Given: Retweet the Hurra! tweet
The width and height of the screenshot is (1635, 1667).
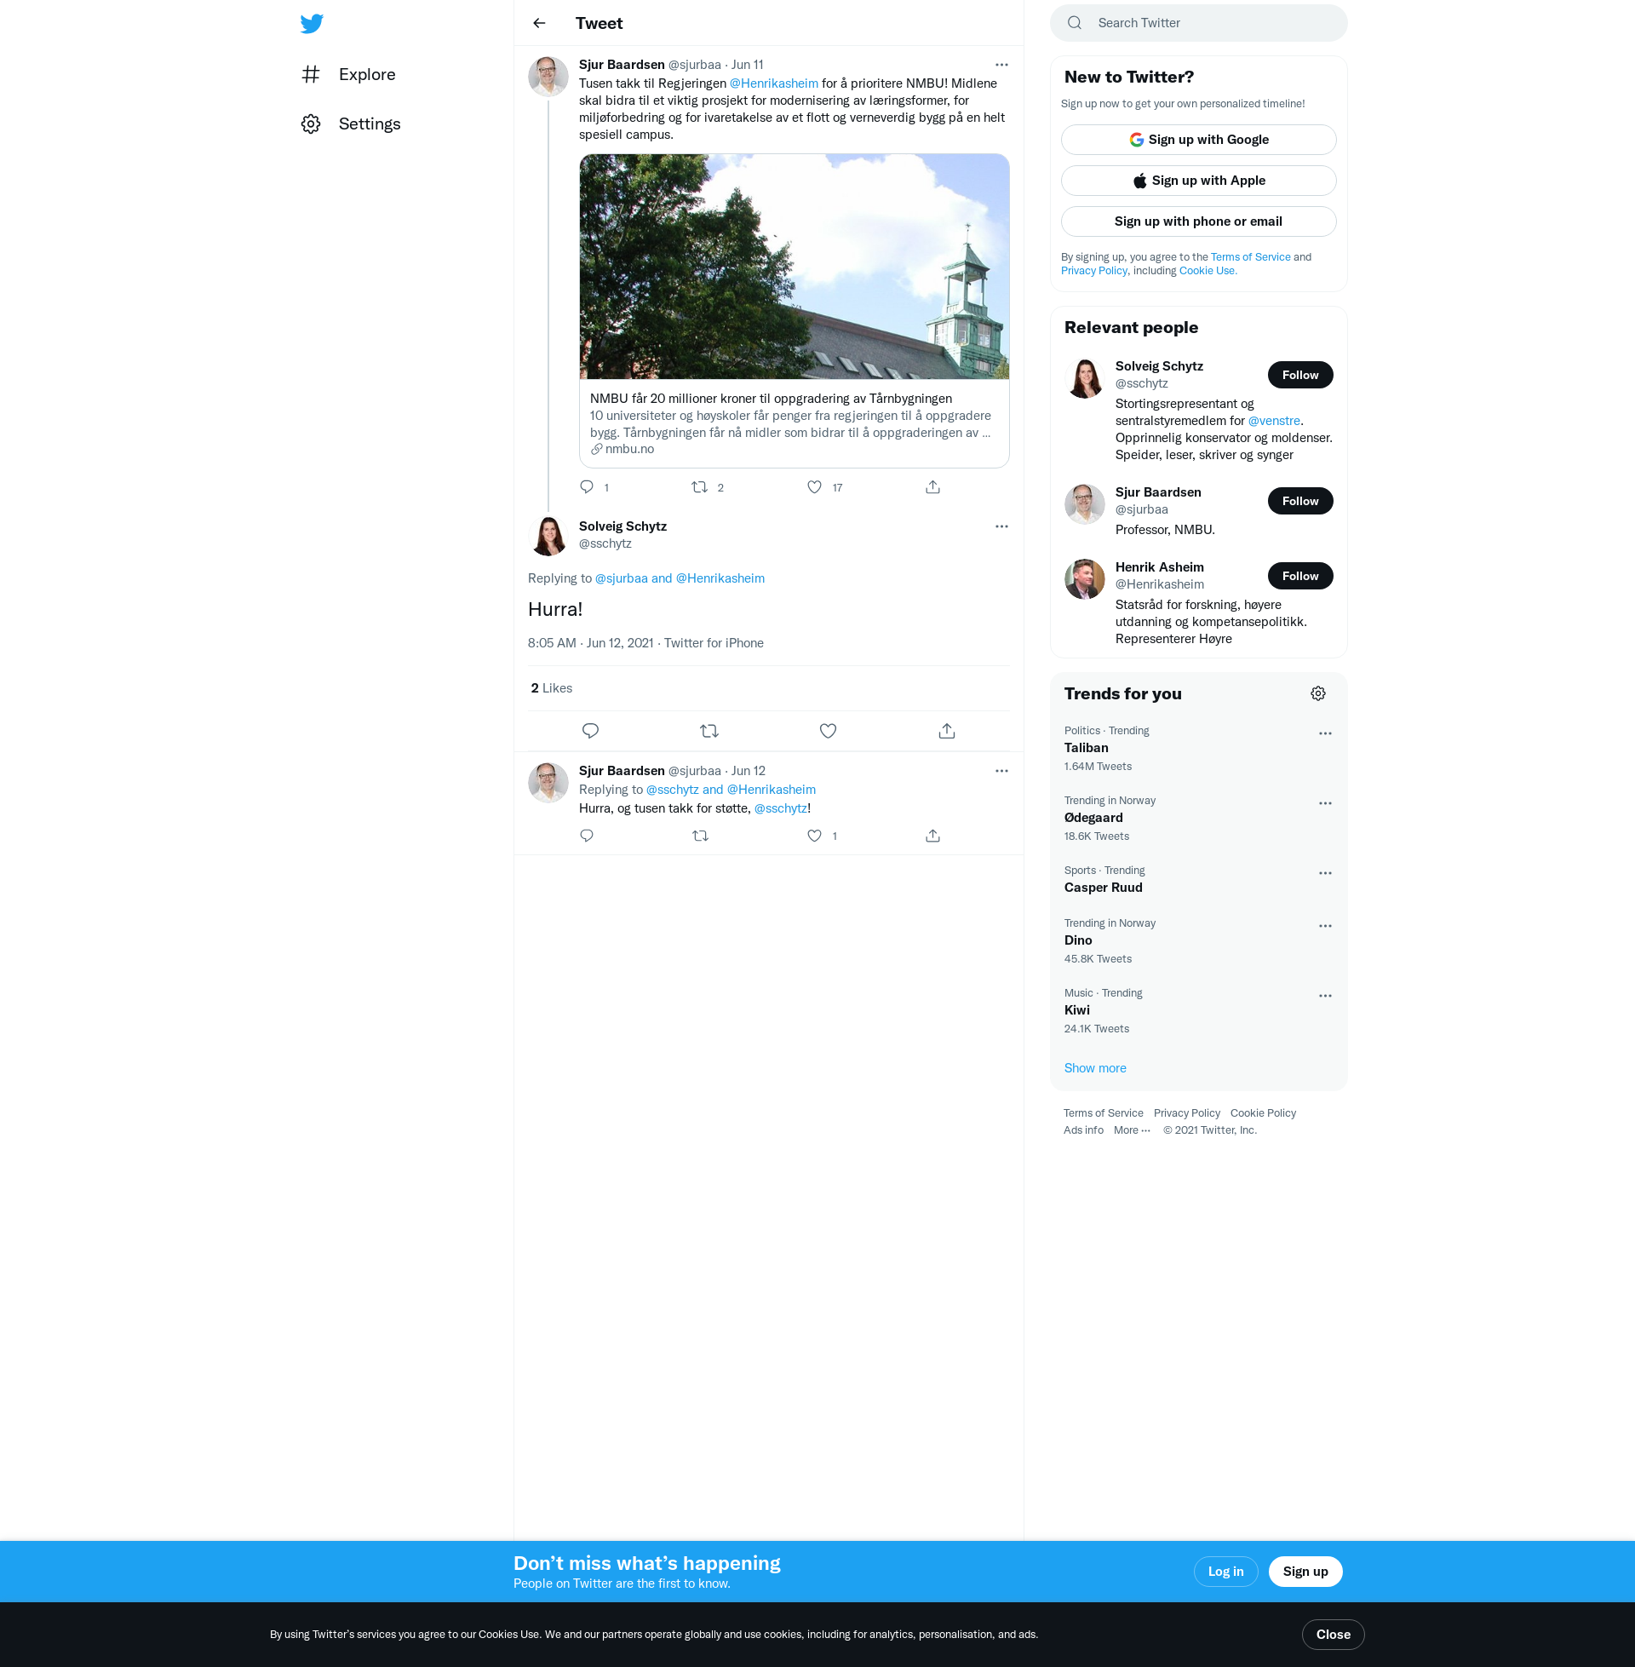Looking at the screenshot, I should click(708, 731).
